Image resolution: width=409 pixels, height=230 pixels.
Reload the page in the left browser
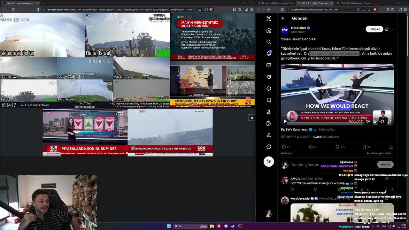coord(13,10)
